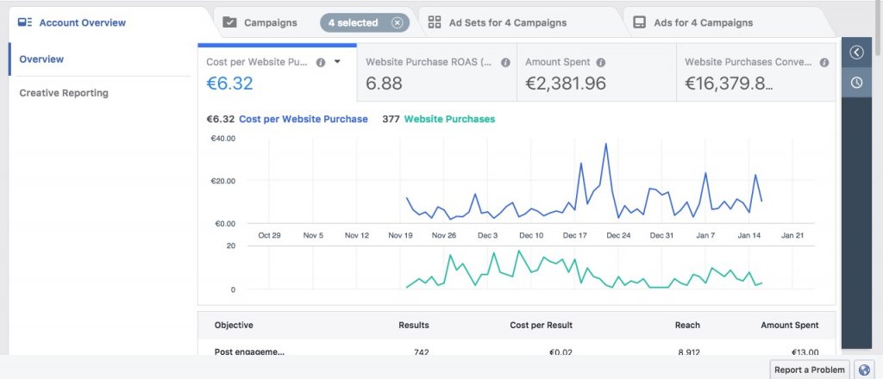Collapse the right side panel arrow
This screenshot has width=883, height=379.
tap(856, 53)
